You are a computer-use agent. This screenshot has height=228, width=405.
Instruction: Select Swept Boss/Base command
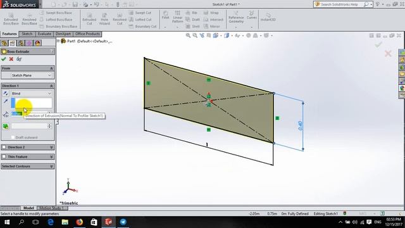(56, 13)
